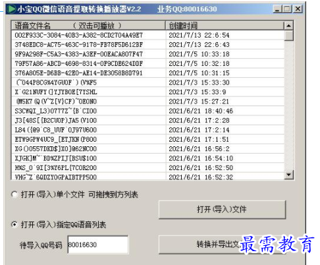This screenshot has height=265, width=320.
Task: Click creation time 2021/6/21 17:2:14
Action: tap(199, 130)
